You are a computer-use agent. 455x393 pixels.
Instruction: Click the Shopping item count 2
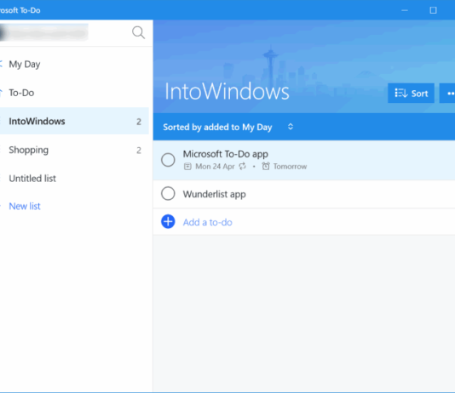pos(139,151)
